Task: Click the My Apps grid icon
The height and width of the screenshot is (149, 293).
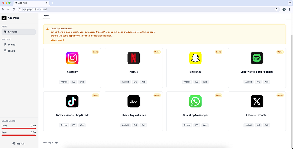Action: point(5,32)
